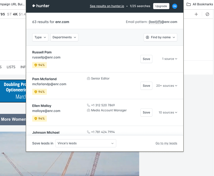Click the name Ellen Malloy
Screen dimensions: 214x176
[42, 106]
